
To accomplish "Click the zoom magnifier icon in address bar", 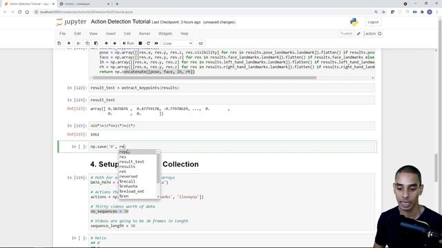I will [376, 12].
